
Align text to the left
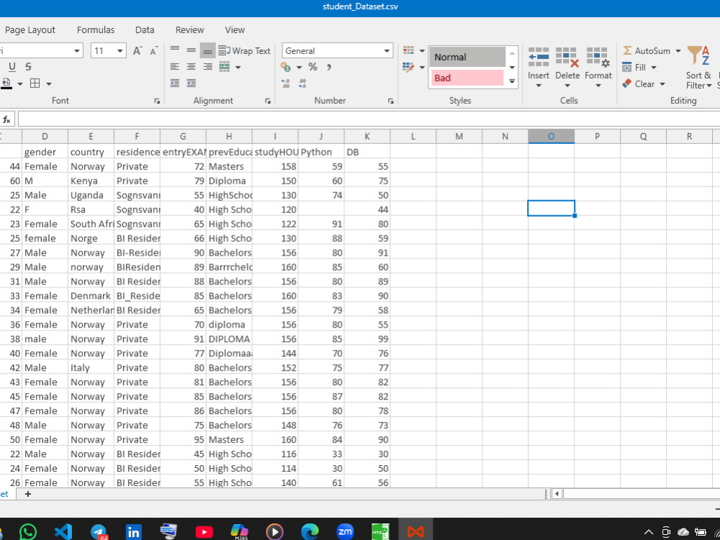point(174,67)
